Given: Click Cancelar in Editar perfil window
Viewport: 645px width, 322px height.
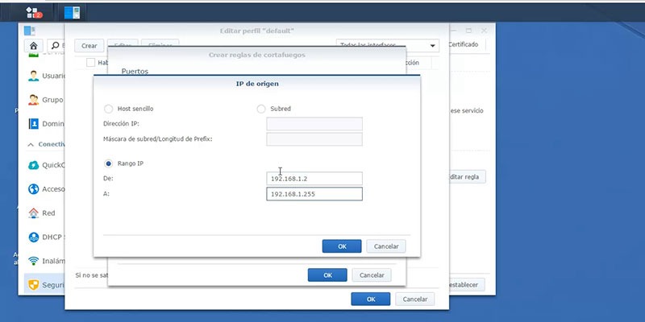Looking at the screenshot, I should click(x=414, y=299).
